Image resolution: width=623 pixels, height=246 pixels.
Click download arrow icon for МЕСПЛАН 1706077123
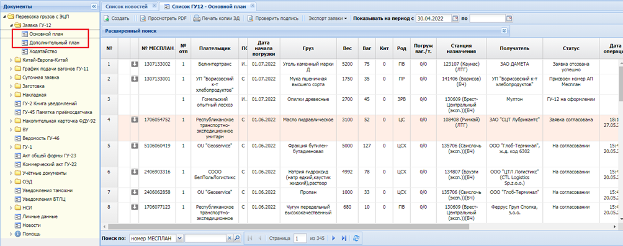135,207
